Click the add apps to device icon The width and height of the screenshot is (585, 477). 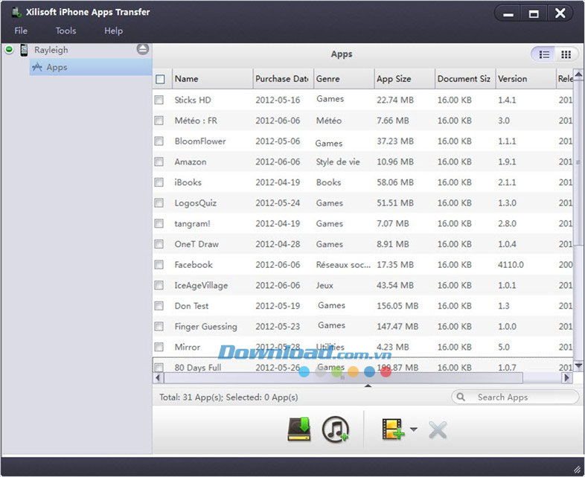click(x=393, y=429)
